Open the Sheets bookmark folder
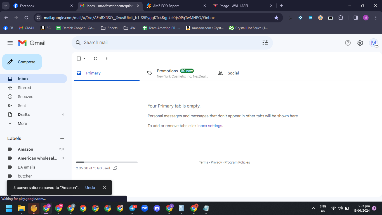The width and height of the screenshot is (382, 215). 109,28
